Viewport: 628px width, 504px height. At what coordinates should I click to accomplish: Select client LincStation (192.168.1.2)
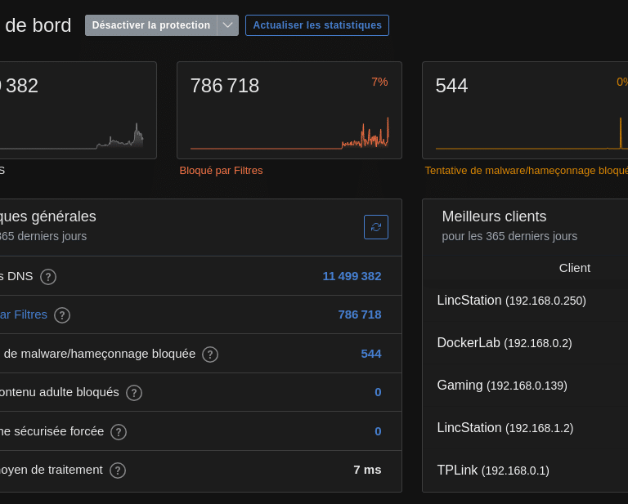click(505, 427)
